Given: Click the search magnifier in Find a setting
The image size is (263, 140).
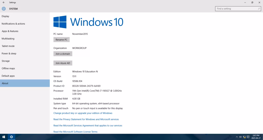Looking at the screenshot, I should coord(259,9).
